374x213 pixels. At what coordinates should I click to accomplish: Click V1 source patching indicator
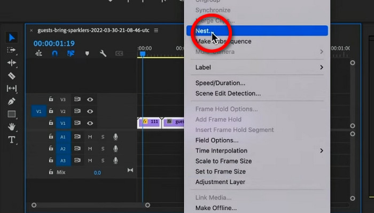[38, 111]
